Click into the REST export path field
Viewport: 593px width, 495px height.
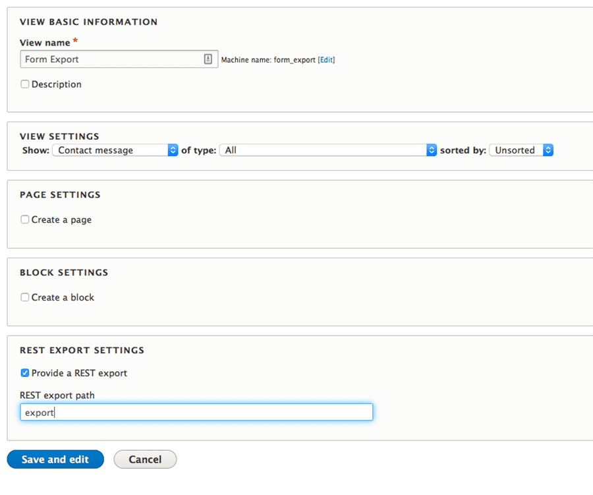pyautogui.click(x=196, y=412)
